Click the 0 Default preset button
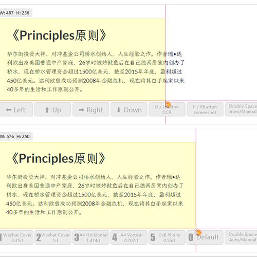 click(x=205, y=237)
